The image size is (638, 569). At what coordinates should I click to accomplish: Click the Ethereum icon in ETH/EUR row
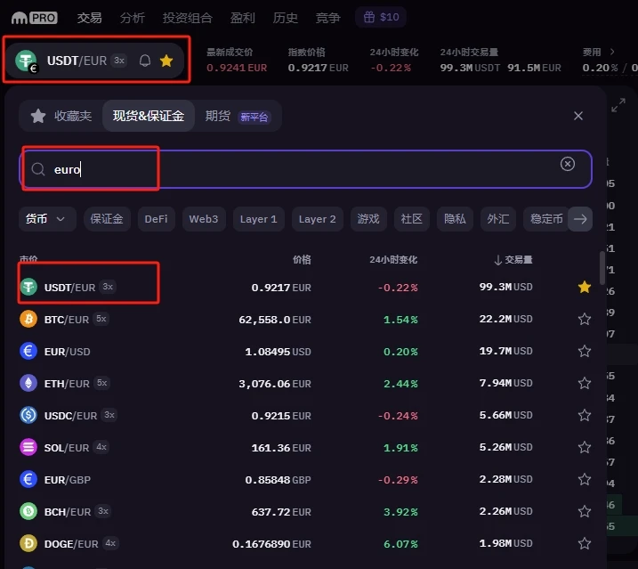coord(28,383)
